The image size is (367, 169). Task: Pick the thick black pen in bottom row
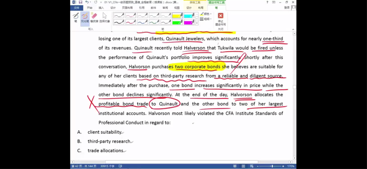tap(119, 22)
